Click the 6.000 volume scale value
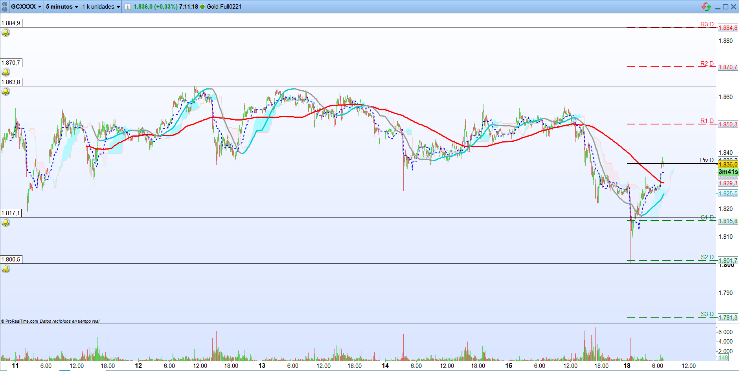739x371 pixels. [x=726, y=332]
